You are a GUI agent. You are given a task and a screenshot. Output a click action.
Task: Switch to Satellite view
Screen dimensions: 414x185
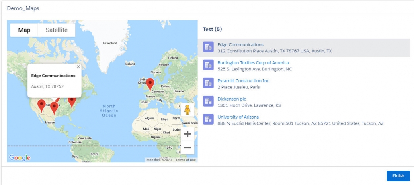tap(56, 30)
